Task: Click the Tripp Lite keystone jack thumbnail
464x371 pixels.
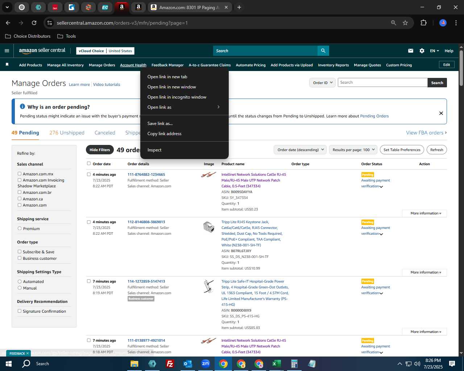Action: pos(208,227)
